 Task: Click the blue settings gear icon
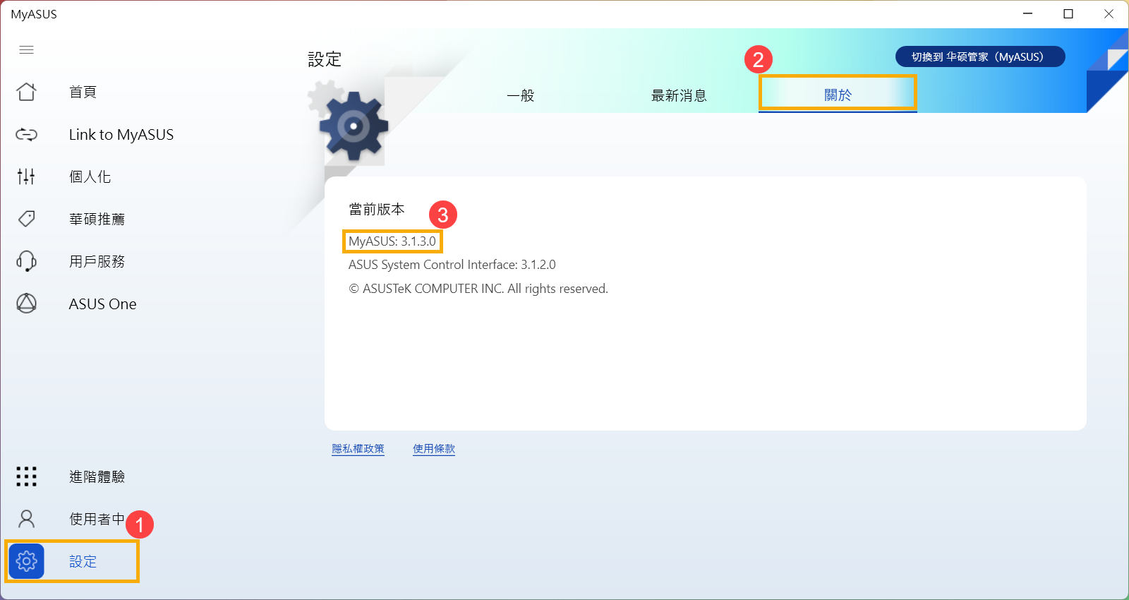coord(26,561)
